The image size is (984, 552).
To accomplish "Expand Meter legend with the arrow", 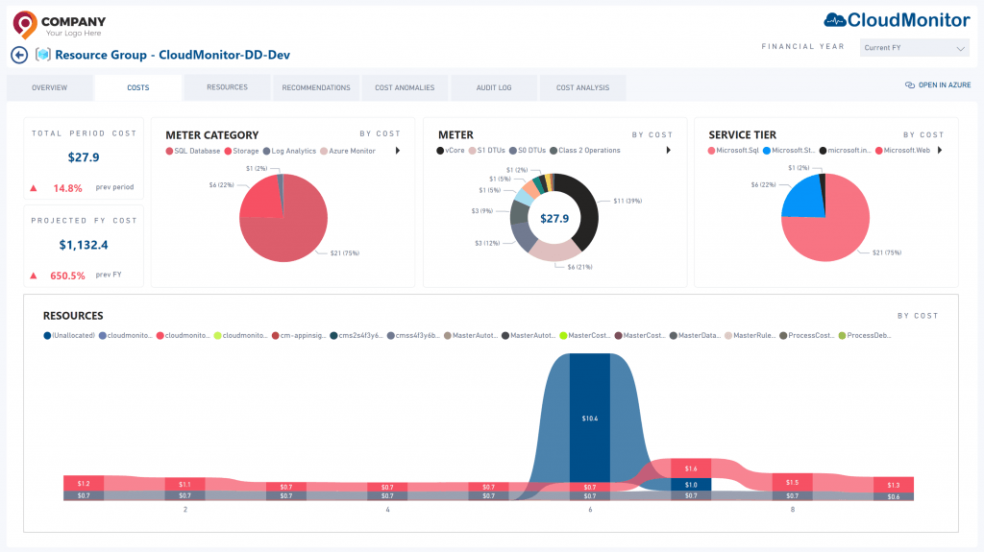I will [x=669, y=150].
